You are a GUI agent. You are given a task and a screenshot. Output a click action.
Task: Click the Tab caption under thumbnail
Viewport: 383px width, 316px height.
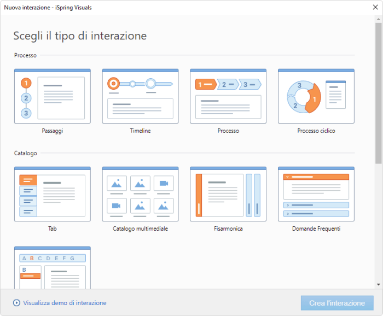(x=53, y=229)
